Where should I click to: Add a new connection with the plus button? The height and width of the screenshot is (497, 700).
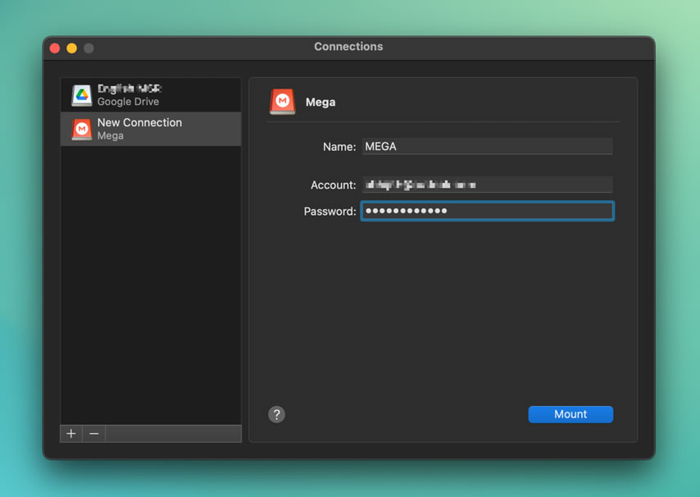(71, 434)
